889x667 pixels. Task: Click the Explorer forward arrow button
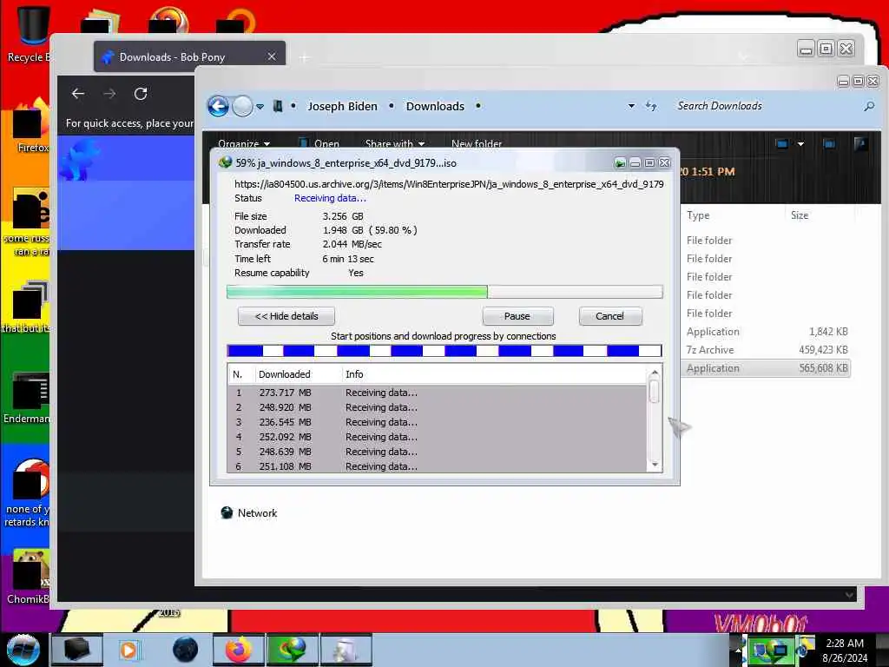tap(243, 106)
